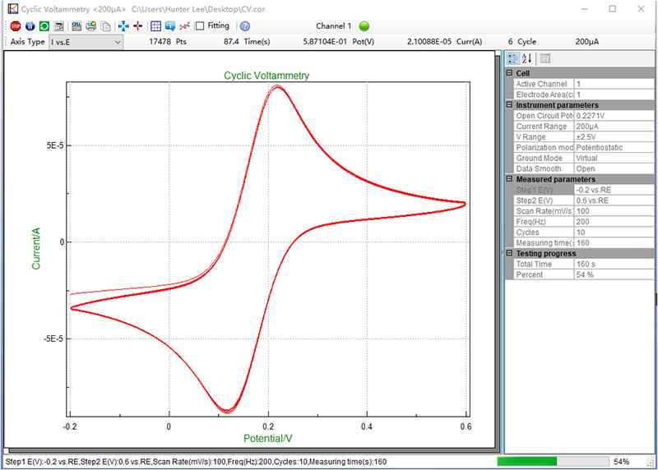The width and height of the screenshot is (658, 470).
Task: Click the Potential/V axis label
Action: click(x=268, y=439)
